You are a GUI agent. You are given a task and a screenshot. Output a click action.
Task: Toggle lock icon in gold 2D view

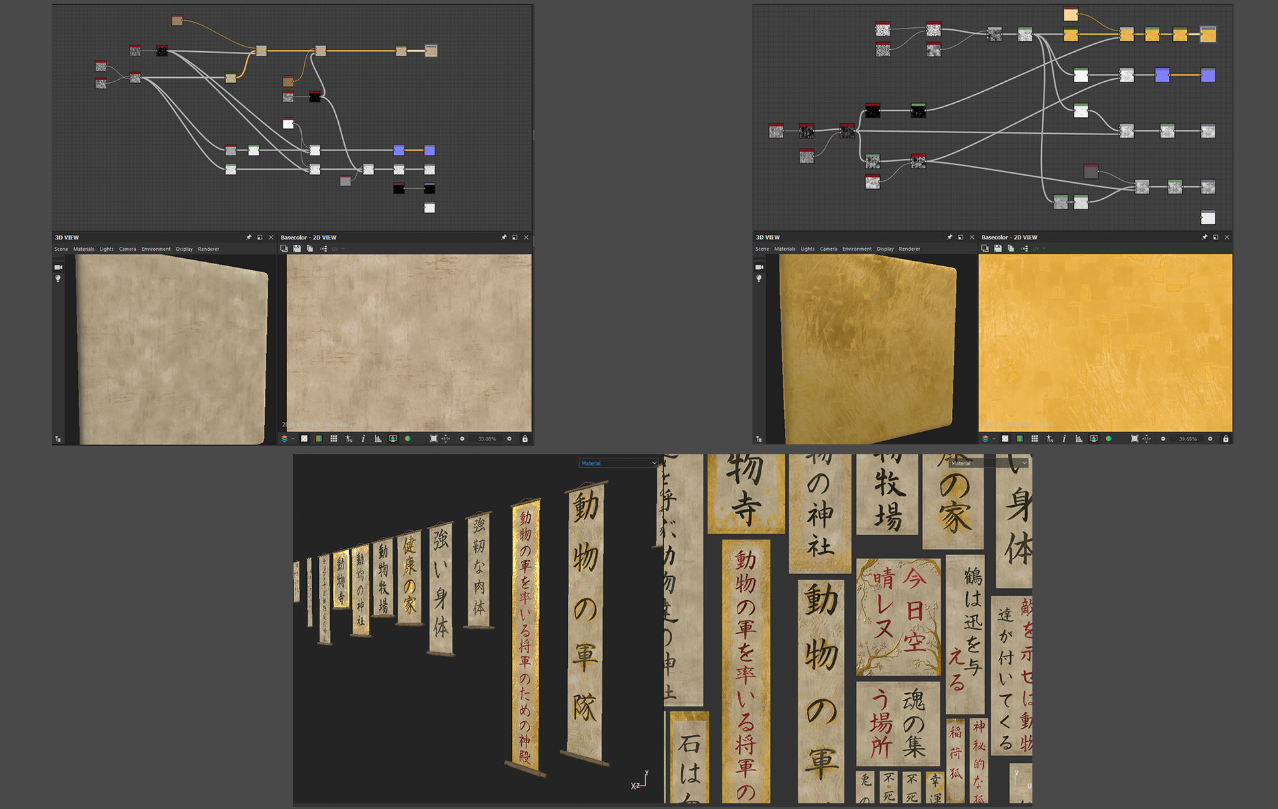1225,439
